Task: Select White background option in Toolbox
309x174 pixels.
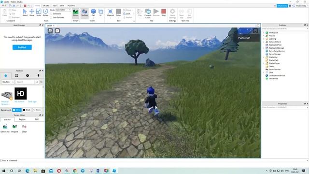Action: click(17, 110)
